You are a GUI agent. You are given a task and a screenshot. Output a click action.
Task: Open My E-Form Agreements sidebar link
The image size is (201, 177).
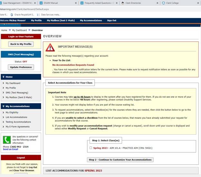18,127
